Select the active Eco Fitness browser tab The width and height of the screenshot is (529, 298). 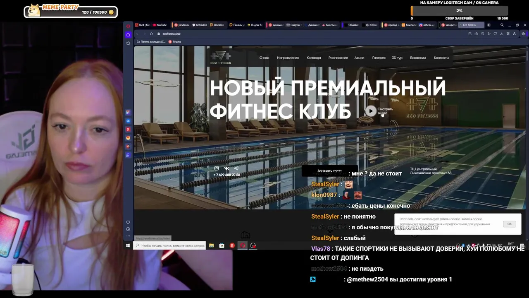[471, 25]
